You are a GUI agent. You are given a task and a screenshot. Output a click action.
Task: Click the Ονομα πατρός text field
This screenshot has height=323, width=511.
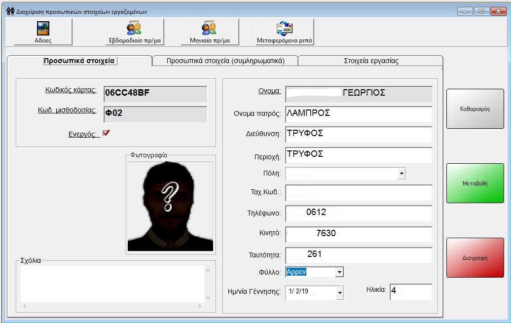pos(358,114)
